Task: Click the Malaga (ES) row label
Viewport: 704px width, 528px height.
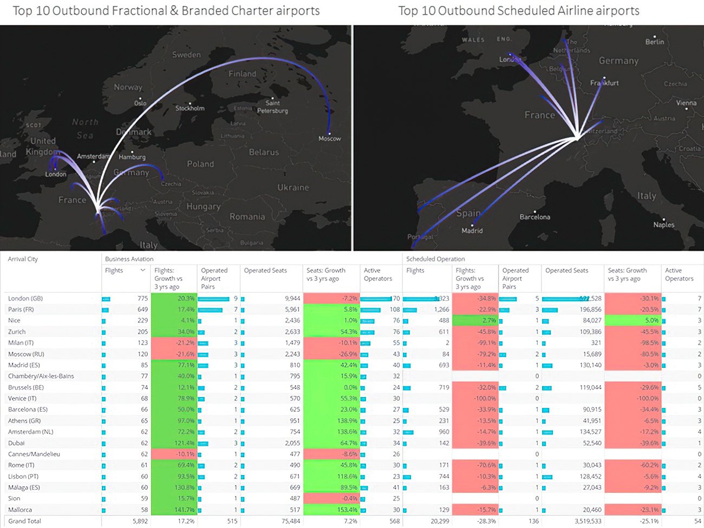Action: 24,487
